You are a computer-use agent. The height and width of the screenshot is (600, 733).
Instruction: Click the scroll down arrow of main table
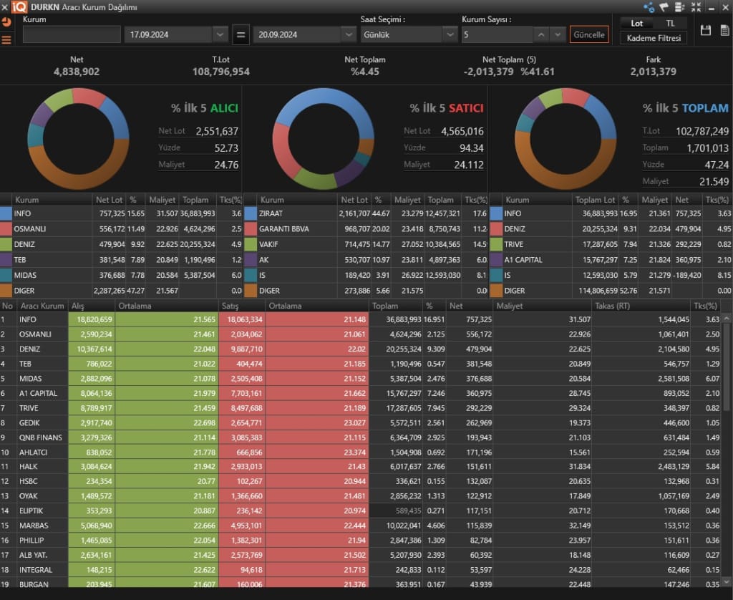(727, 582)
